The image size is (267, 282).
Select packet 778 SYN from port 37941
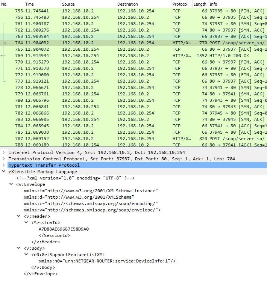[133, 87]
